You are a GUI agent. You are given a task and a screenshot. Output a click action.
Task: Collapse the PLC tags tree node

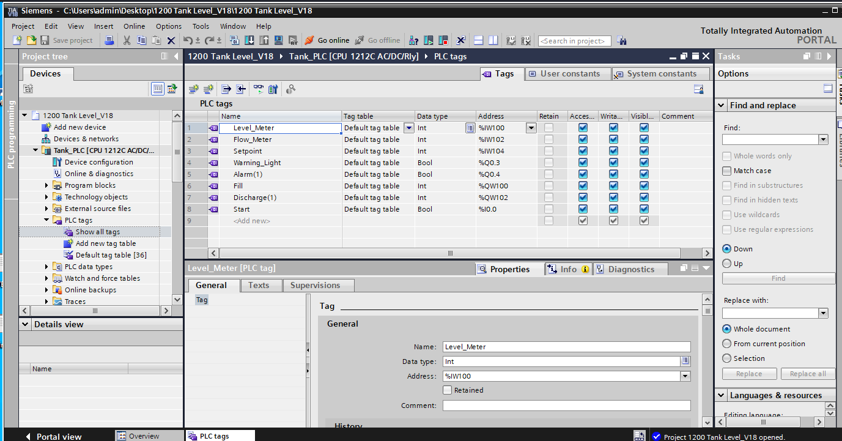(x=46, y=220)
